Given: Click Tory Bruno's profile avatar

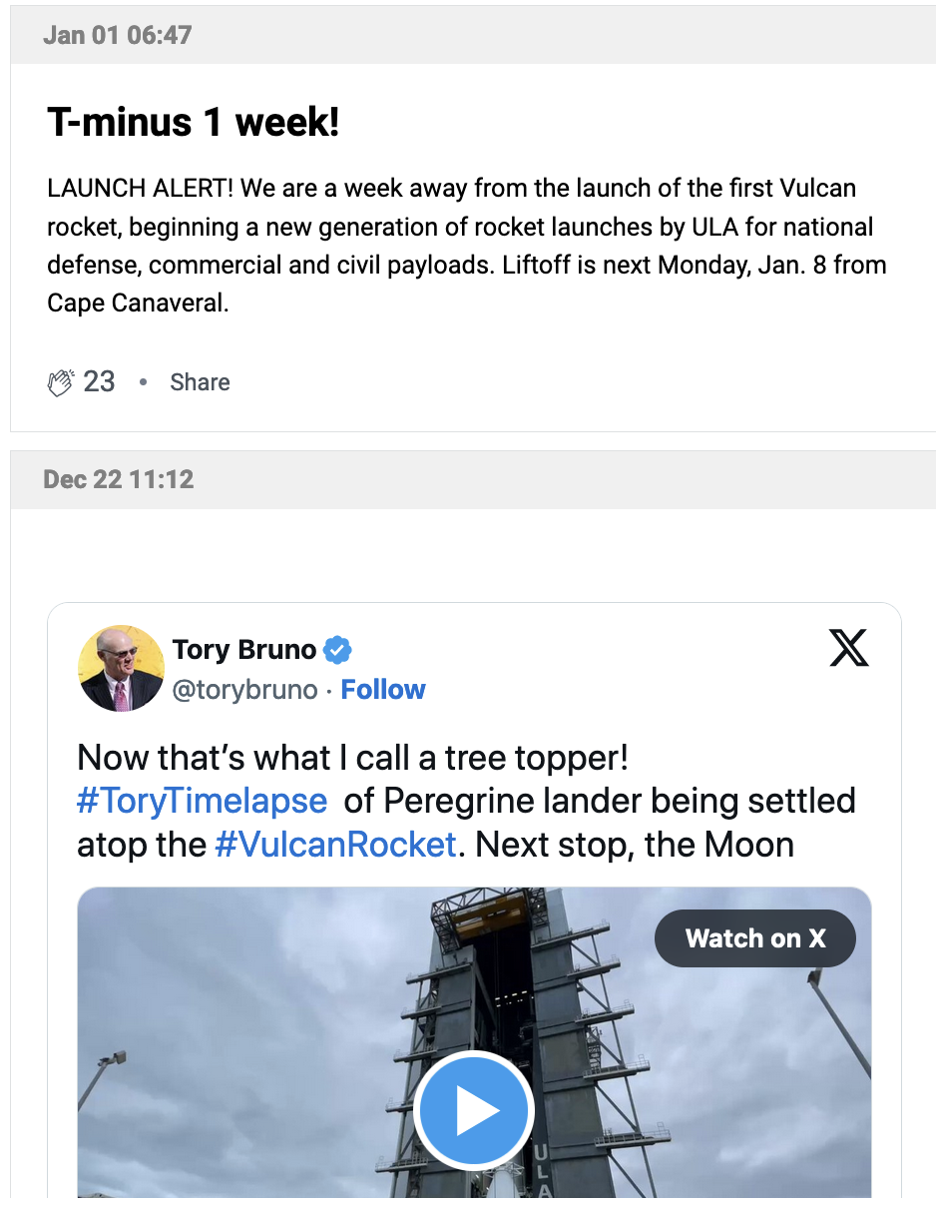Looking at the screenshot, I should click(x=121, y=668).
